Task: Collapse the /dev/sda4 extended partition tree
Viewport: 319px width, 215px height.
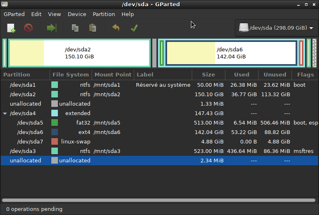Action: click(x=5, y=113)
